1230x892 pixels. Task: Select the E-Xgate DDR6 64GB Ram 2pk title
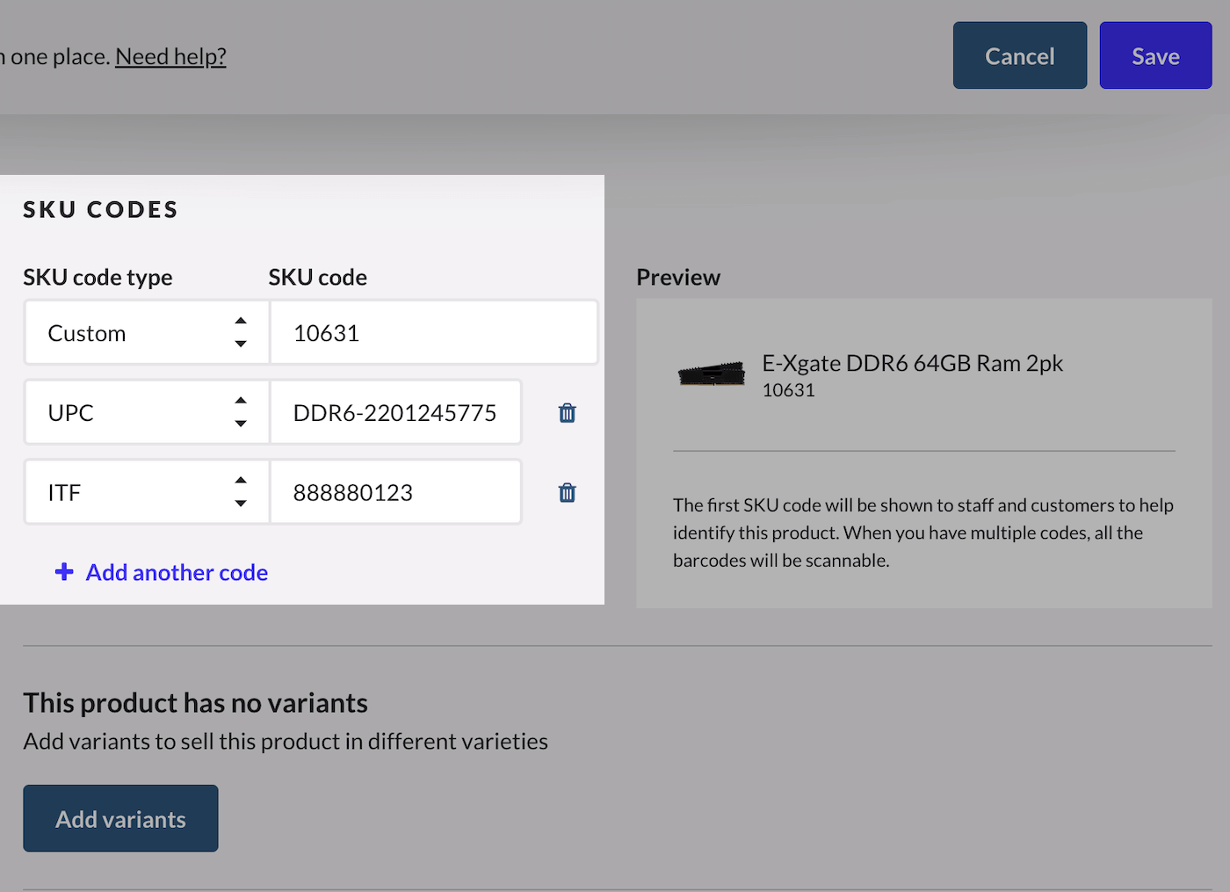pyautogui.click(x=912, y=363)
